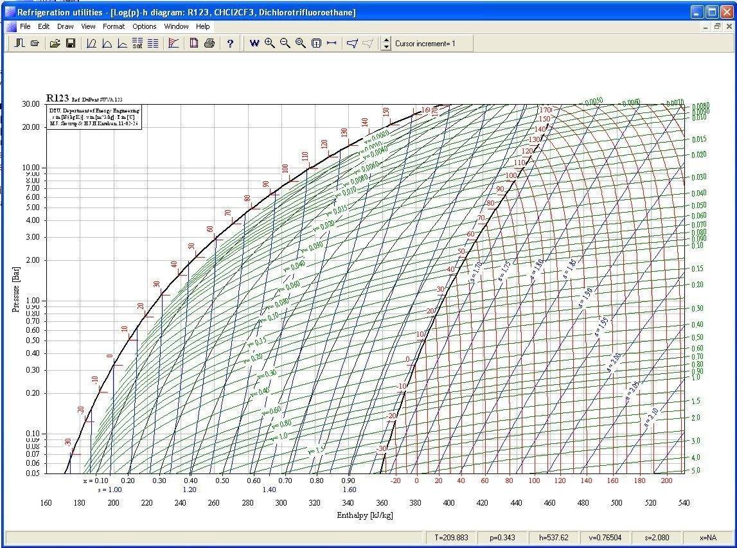Click status bar enthalpy h=537.62
737x548 pixels.
(x=554, y=538)
